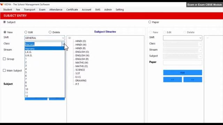The height and width of the screenshot is (125, 223).
Task: Tick the Main Subject checkbox
Action: (x=4, y=70)
